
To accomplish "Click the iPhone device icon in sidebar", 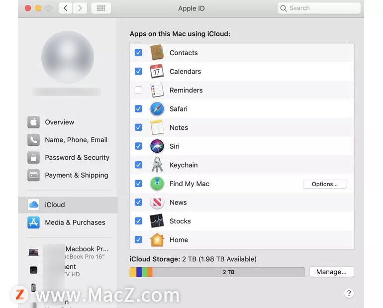I will 33,288.
